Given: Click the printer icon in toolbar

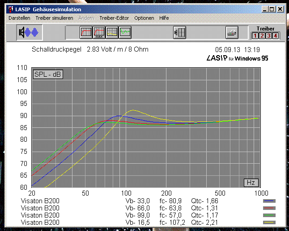Looking at the screenshot, I should point(232,32).
